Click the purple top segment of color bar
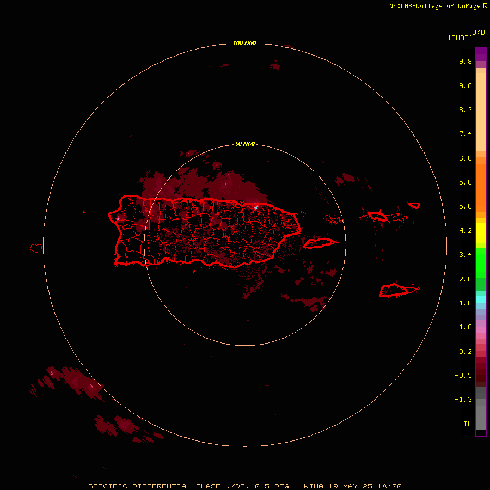The width and height of the screenshot is (490, 490). 481,54
